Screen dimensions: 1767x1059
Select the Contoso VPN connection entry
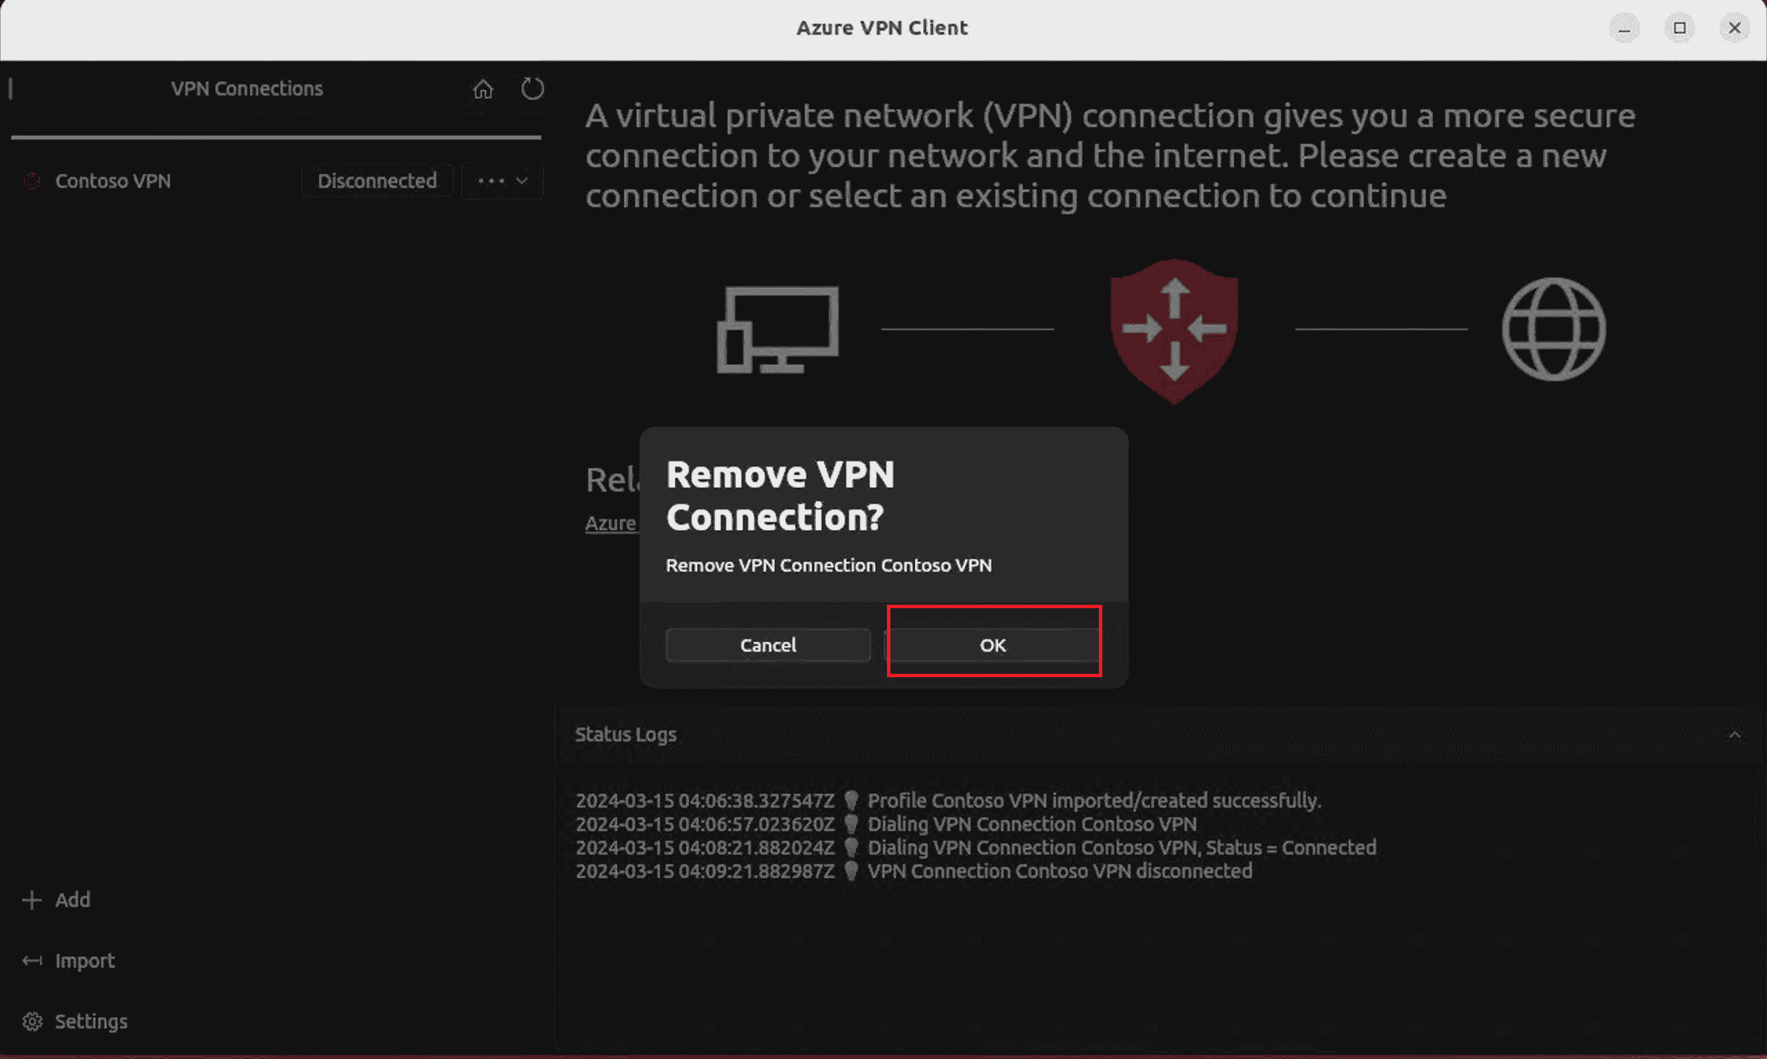pyautogui.click(x=113, y=182)
